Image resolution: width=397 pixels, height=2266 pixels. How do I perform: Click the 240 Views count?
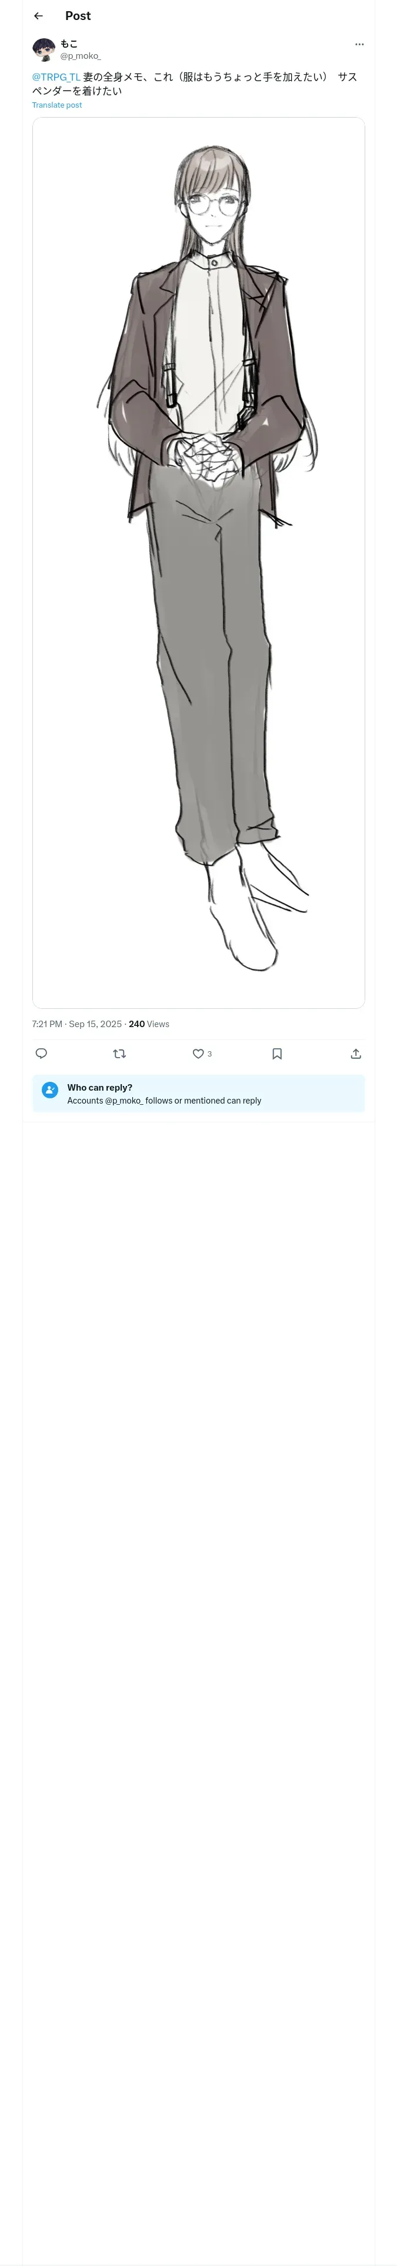pos(149,1023)
